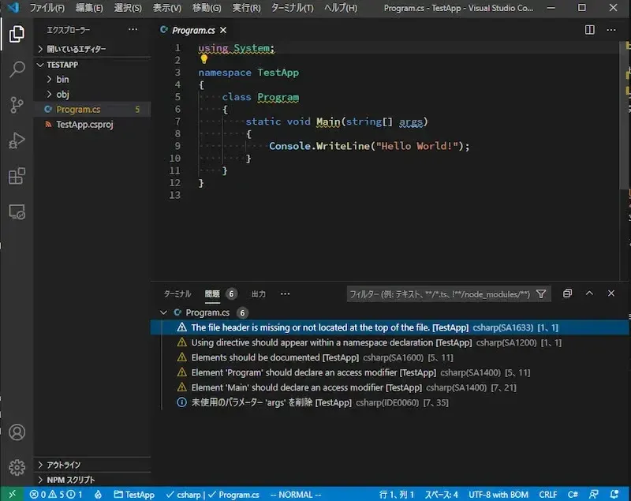Expand the bin folder
Viewport: 631px width, 501px height.
click(62, 80)
